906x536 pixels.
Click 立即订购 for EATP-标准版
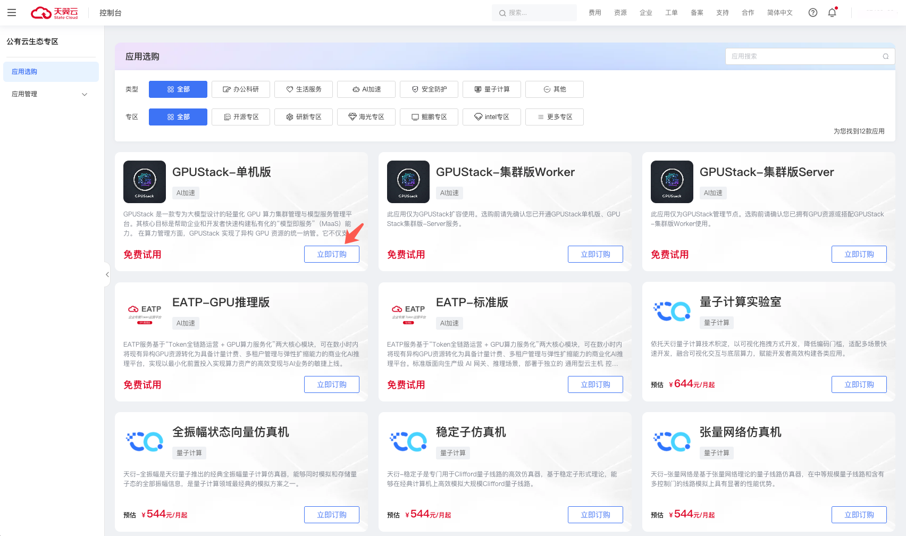(595, 384)
